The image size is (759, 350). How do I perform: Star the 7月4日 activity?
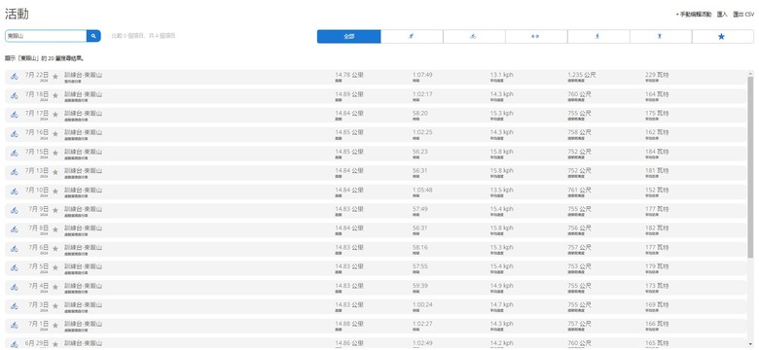pyautogui.click(x=55, y=287)
